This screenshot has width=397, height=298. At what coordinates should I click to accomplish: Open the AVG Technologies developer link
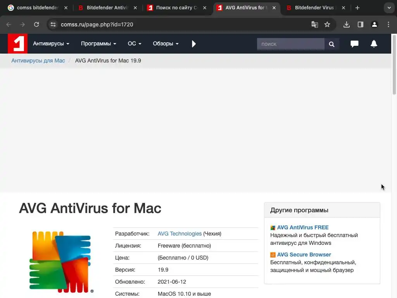pos(180,234)
